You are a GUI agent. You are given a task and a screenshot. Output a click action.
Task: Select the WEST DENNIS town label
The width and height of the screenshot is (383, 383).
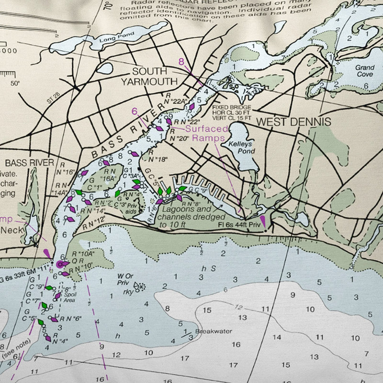[x=294, y=122]
